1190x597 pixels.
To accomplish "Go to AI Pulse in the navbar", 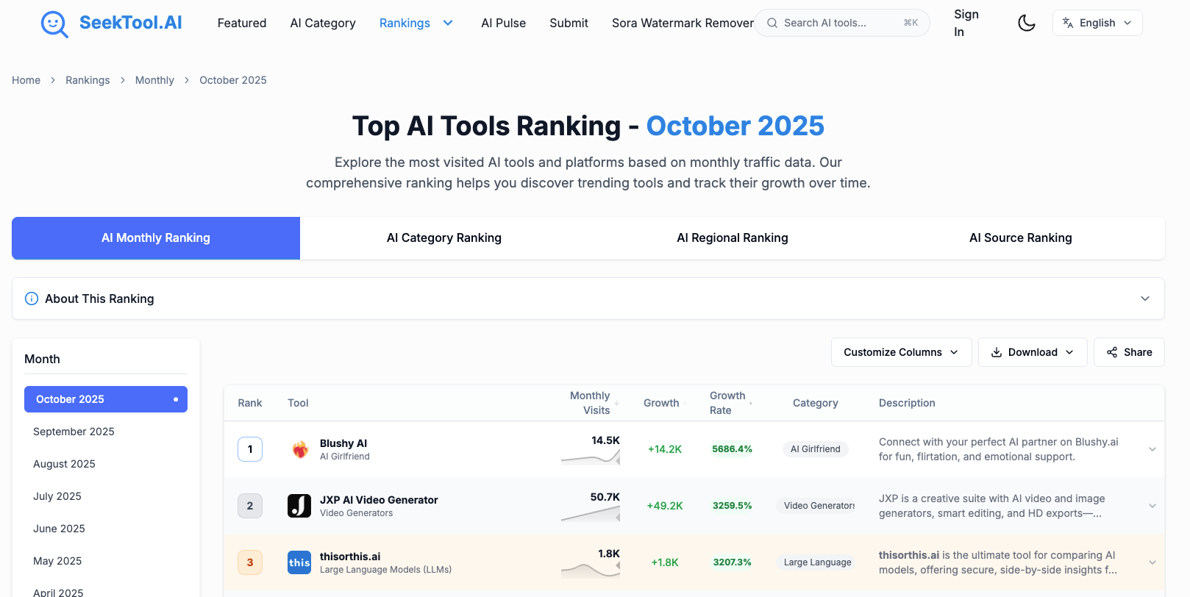I will pyautogui.click(x=504, y=23).
